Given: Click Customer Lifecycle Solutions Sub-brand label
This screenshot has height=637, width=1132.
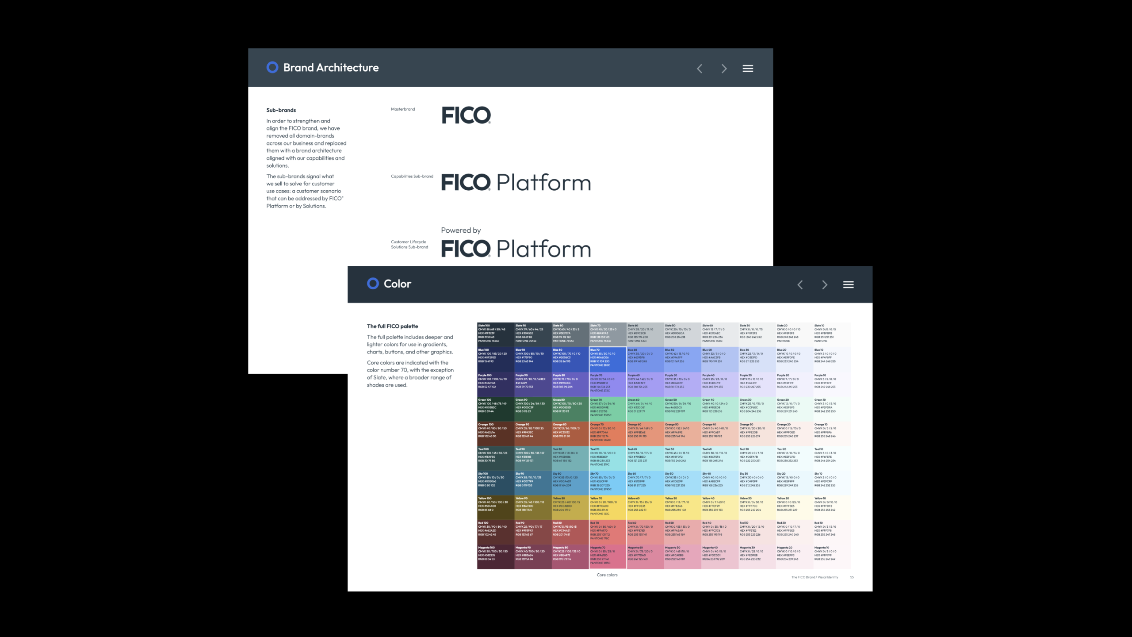Looking at the screenshot, I should (x=409, y=244).
